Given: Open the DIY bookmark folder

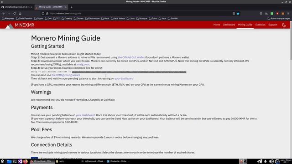Looking at the screenshot, I should (57, 19).
